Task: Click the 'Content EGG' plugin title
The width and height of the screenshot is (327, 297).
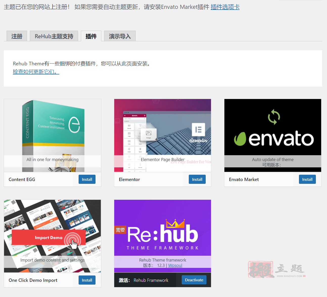Action: [x=22, y=180]
